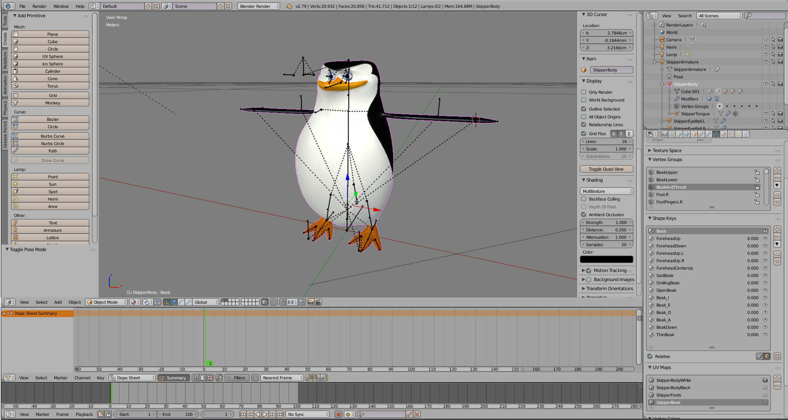This screenshot has height=420, width=788.
Task: Open the All Scenes outliner dropdown
Action: tap(720, 16)
